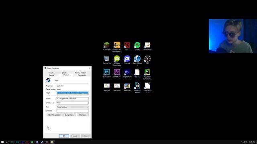Click the Steam icon in the taskbar

(x=42, y=142)
